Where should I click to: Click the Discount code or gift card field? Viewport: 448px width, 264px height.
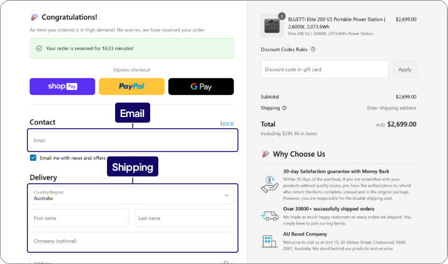(x=324, y=69)
